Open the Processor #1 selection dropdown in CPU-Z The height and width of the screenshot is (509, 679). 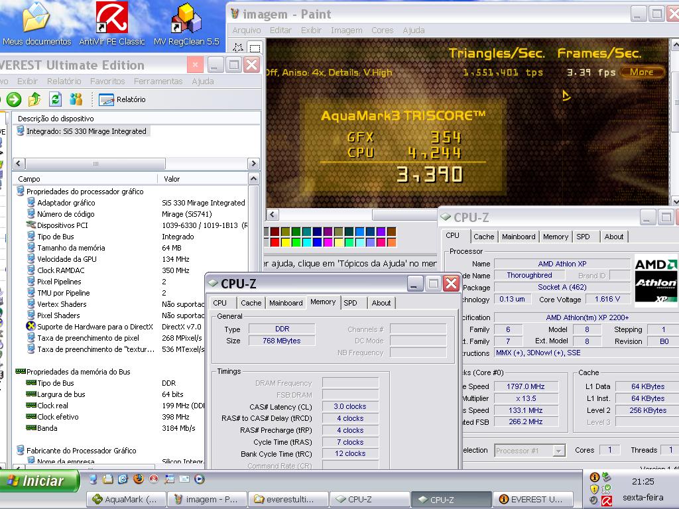(530, 451)
